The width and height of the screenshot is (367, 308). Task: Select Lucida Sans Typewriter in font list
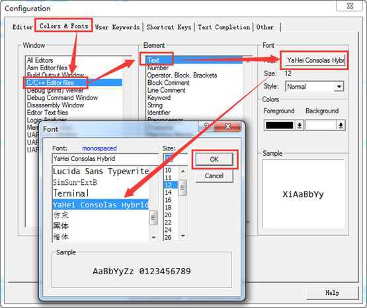[101, 172]
